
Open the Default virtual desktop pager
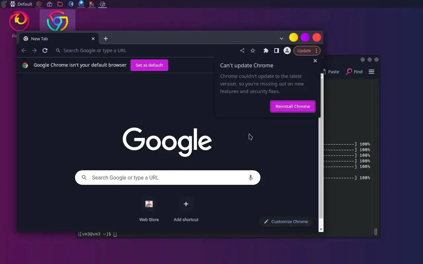coord(21,4)
